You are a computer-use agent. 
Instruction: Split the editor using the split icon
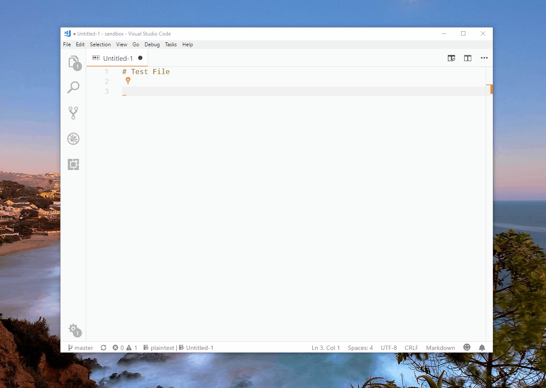pyautogui.click(x=468, y=58)
